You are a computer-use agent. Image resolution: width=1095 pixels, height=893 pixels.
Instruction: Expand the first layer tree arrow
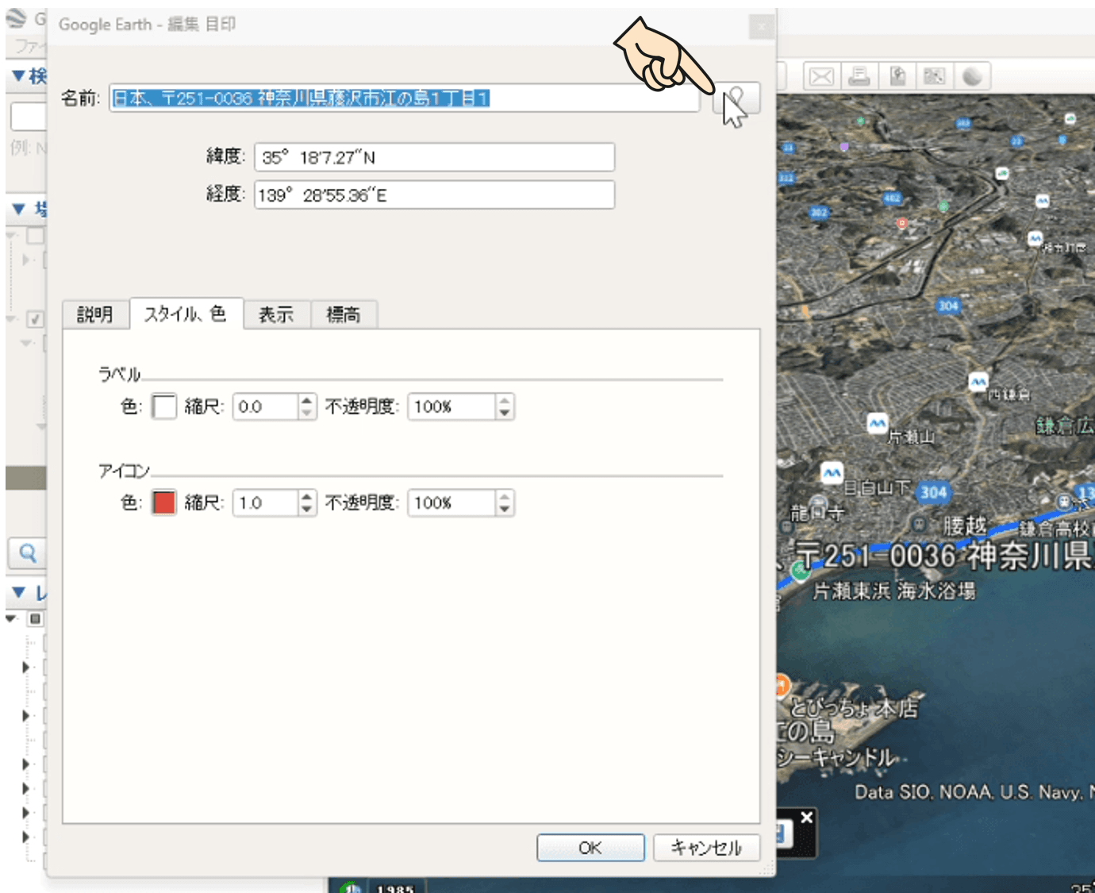pyautogui.click(x=26, y=667)
